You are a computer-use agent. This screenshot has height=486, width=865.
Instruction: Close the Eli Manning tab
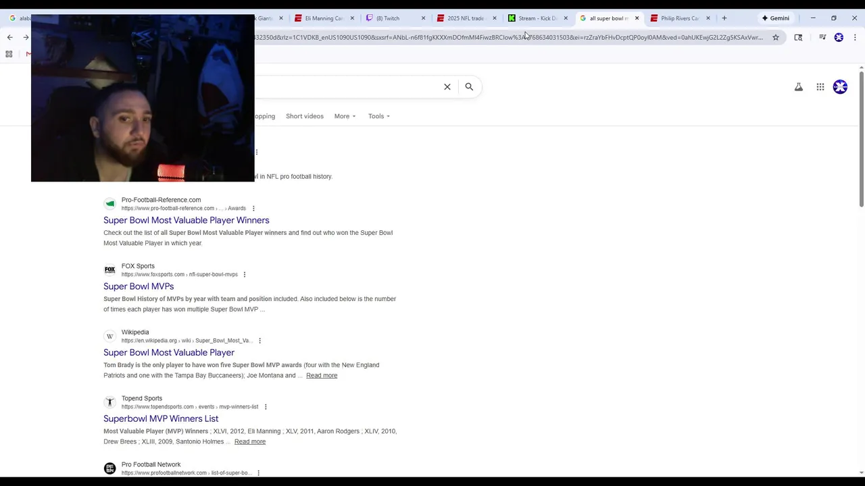352,18
